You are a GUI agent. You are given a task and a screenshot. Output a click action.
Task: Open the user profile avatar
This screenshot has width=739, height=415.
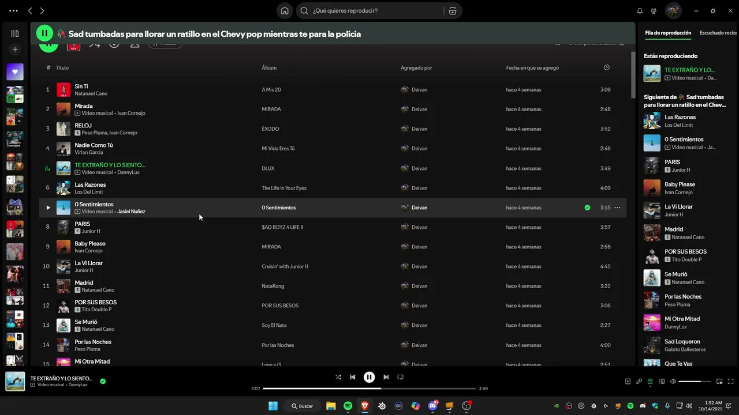click(673, 10)
